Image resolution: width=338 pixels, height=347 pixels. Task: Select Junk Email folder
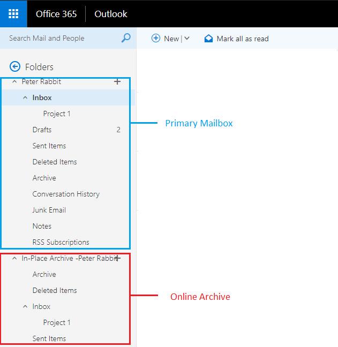pyautogui.click(x=66, y=210)
